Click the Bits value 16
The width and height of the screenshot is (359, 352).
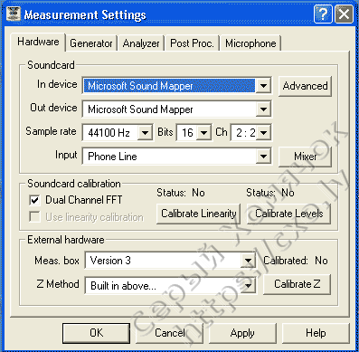tap(187, 133)
